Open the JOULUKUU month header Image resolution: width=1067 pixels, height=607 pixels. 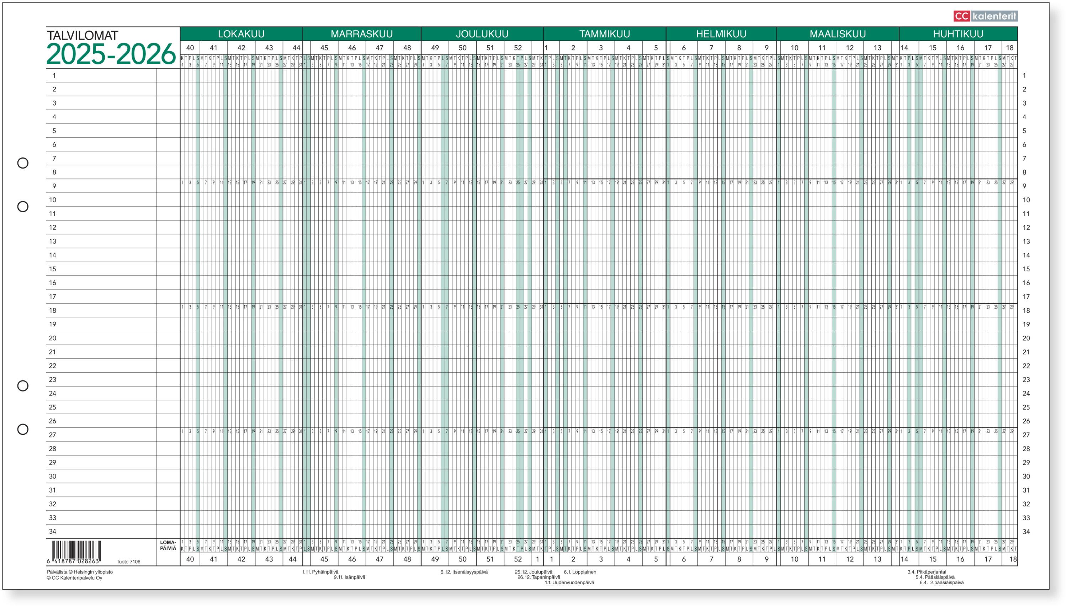click(482, 34)
